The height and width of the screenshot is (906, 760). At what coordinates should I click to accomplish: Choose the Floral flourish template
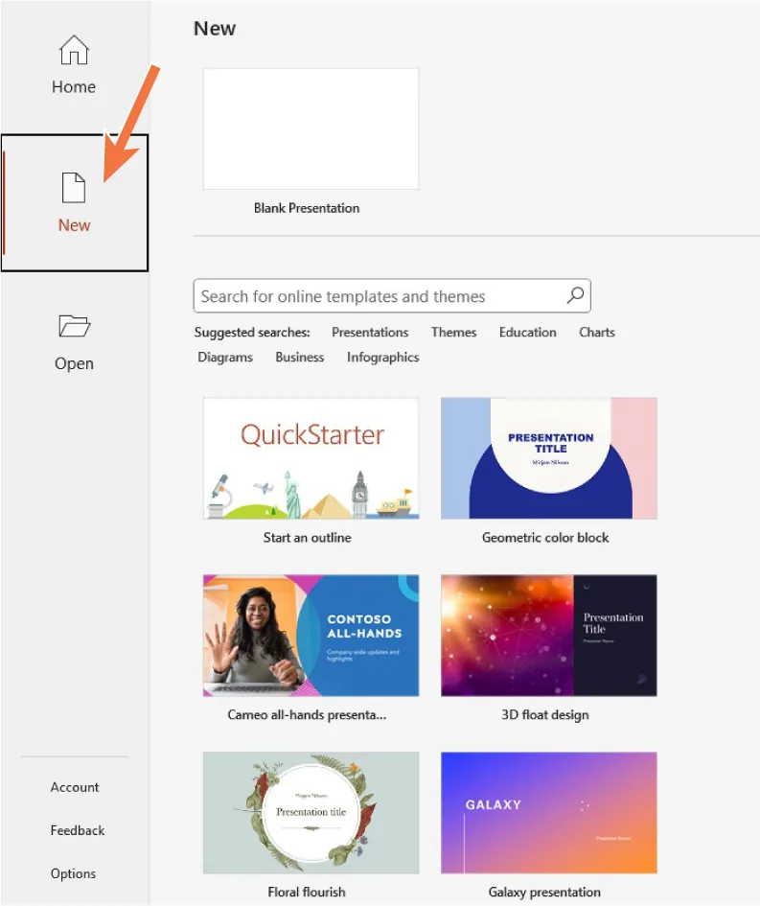tap(311, 812)
